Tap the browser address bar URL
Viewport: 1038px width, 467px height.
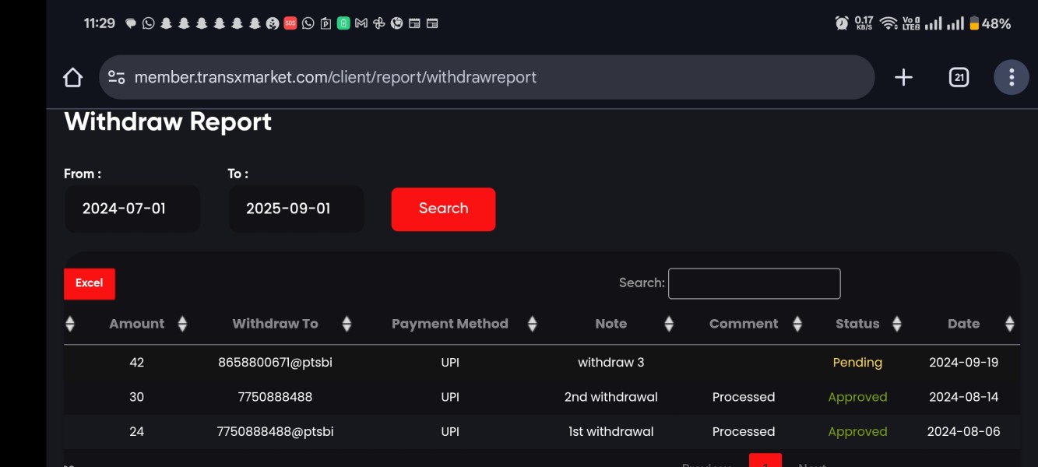[x=335, y=77]
